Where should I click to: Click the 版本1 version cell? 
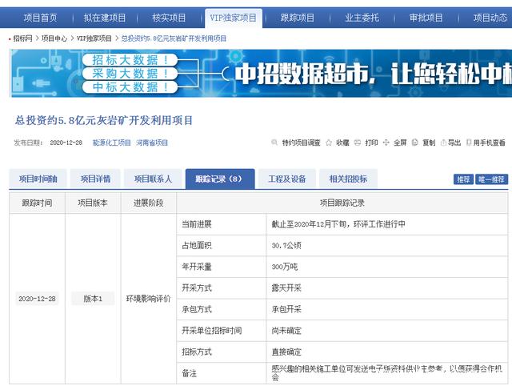coord(93,299)
